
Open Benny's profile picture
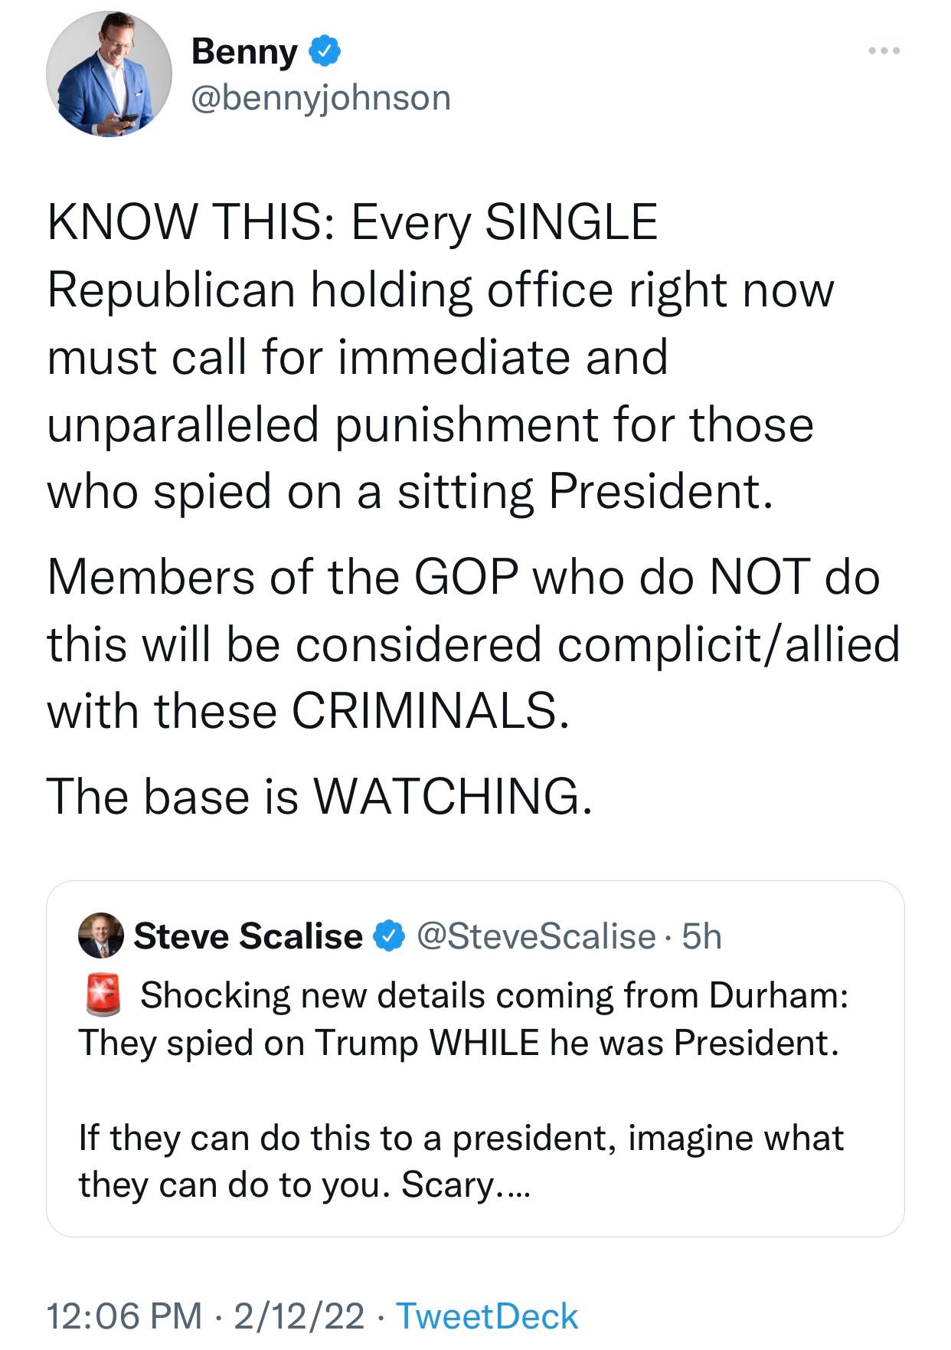(x=109, y=74)
